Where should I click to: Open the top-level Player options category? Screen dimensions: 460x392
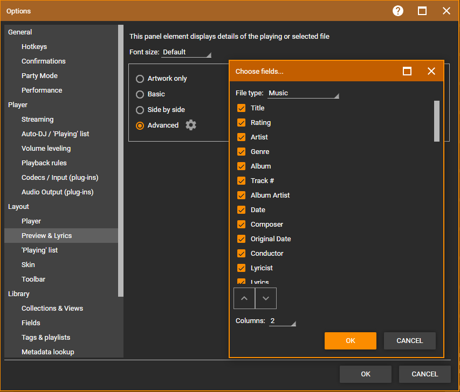[18, 105]
